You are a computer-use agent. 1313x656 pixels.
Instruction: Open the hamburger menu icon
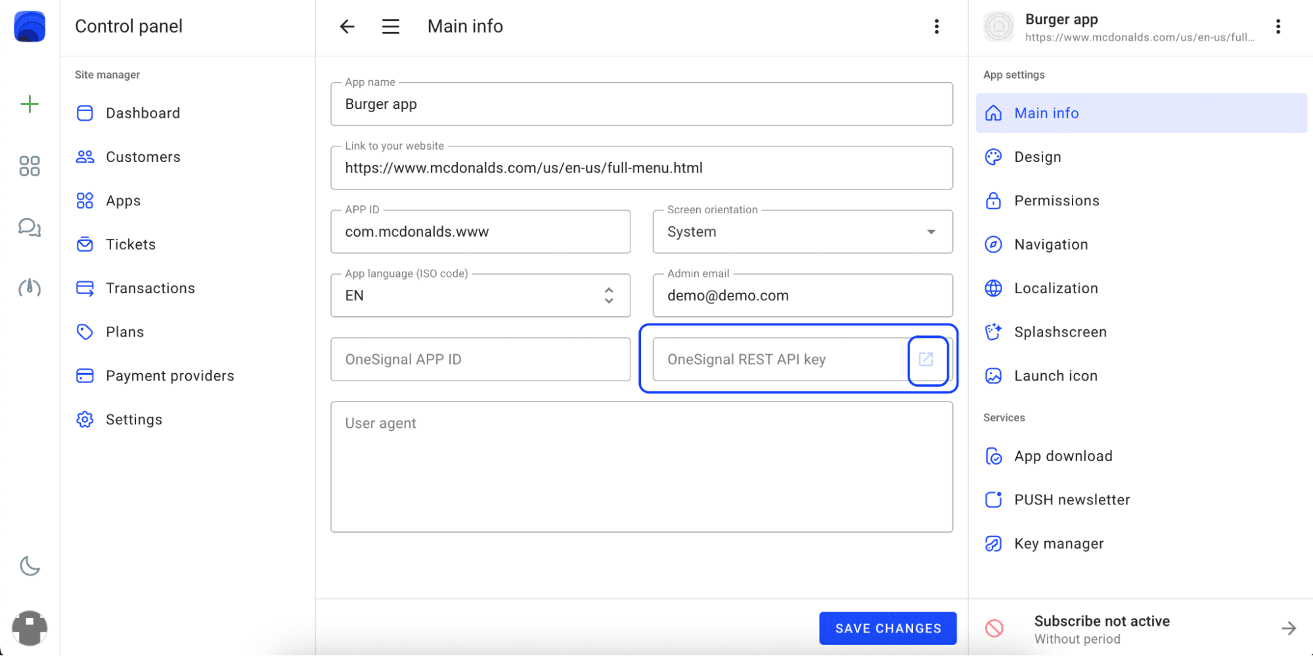(x=391, y=26)
